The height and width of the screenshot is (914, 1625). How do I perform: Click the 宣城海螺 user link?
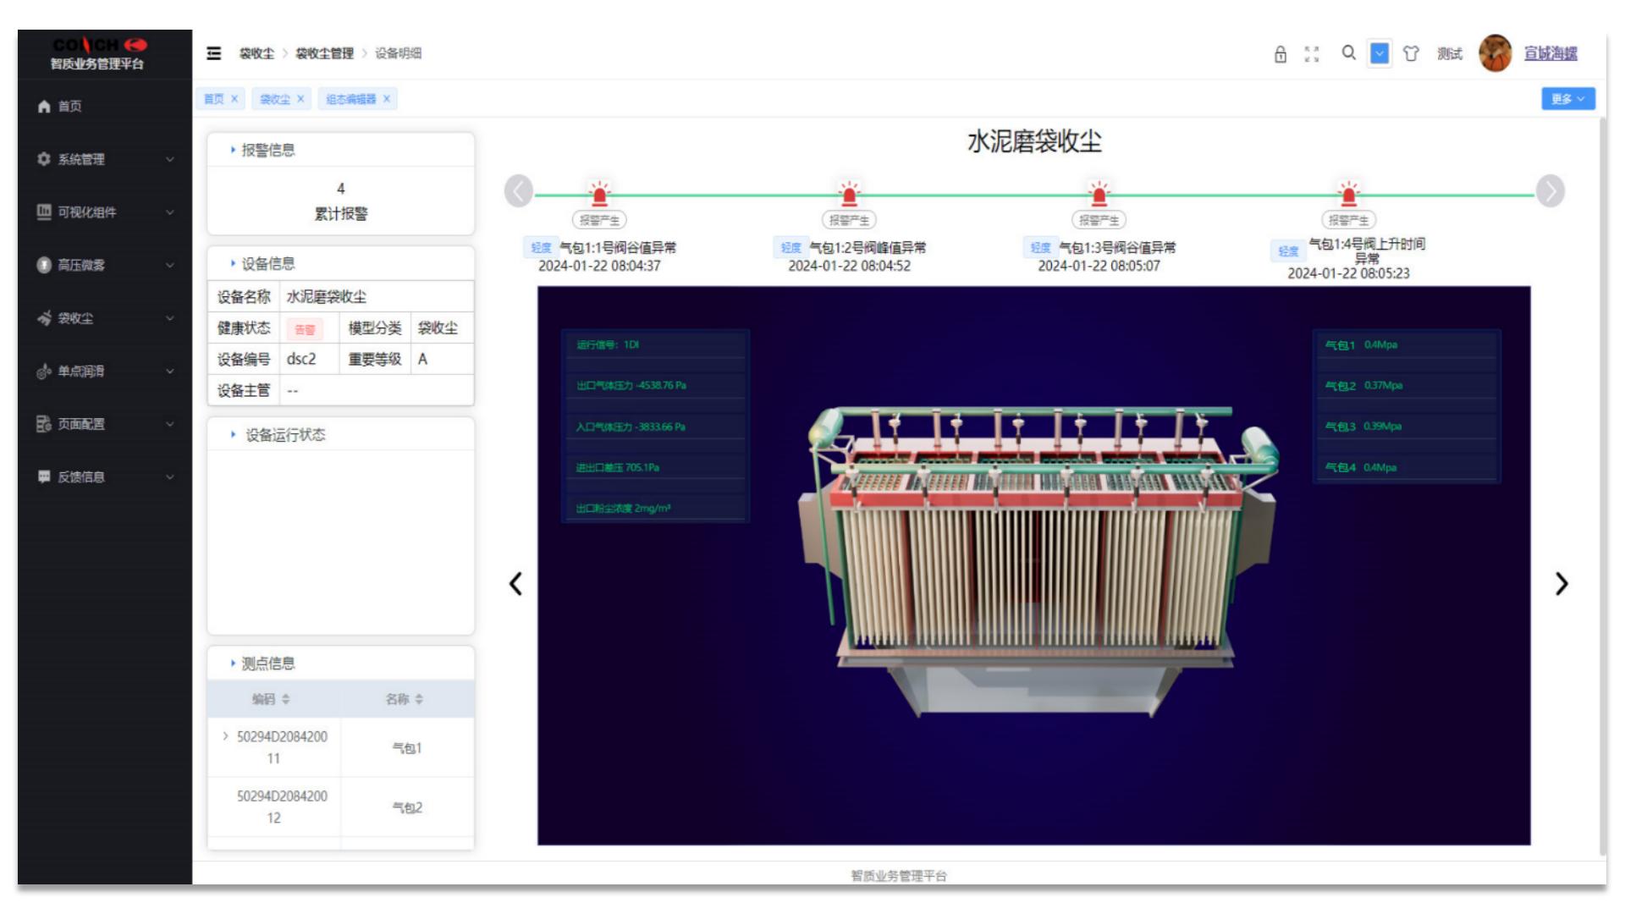(x=1551, y=53)
